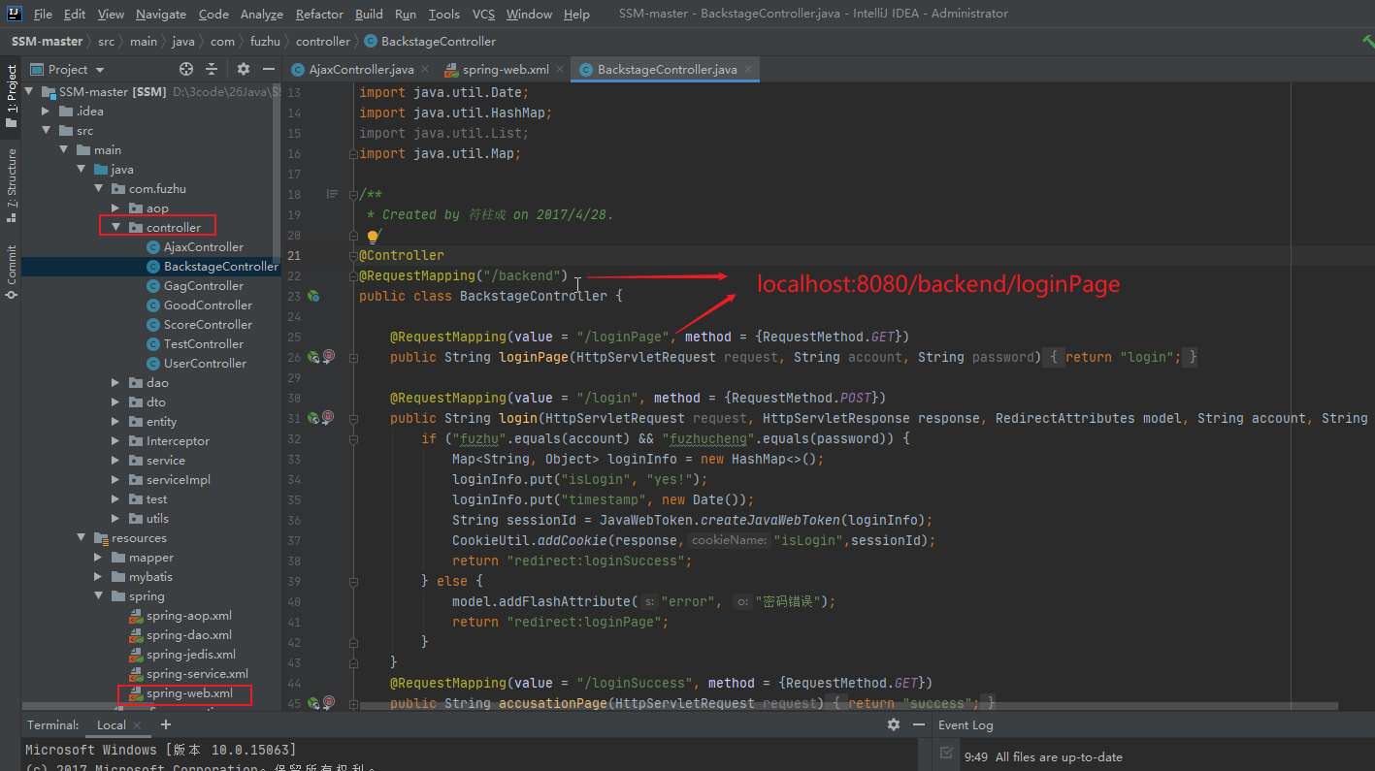1375x771 pixels.
Task: Open new terminal session with plus icon
Action: click(x=166, y=724)
